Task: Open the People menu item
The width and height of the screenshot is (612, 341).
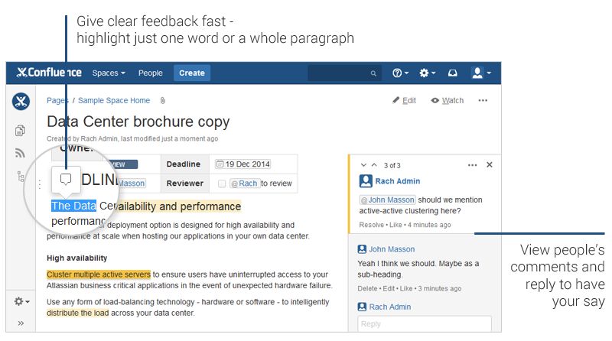Action: coord(150,73)
